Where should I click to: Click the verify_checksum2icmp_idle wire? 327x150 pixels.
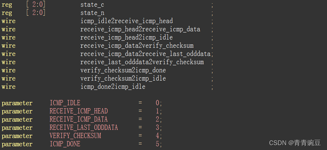coord(123,79)
